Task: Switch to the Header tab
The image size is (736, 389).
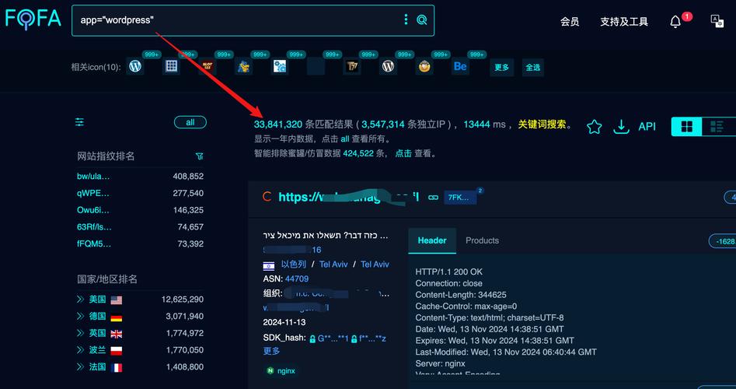Action: click(432, 240)
